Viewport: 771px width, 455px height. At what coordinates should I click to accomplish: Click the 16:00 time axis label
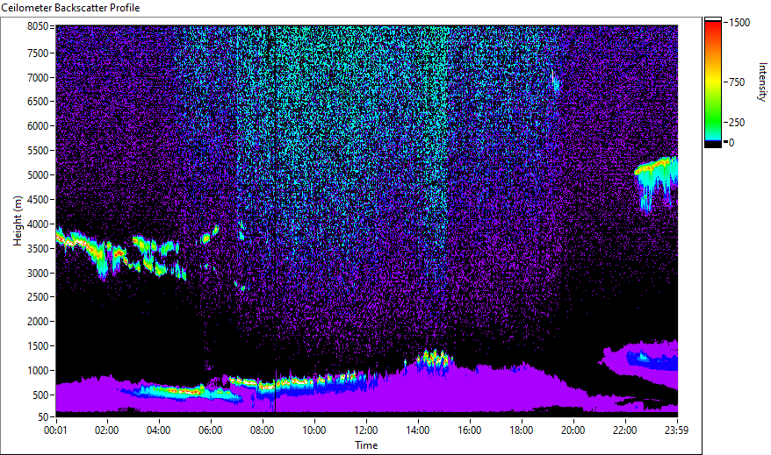click(x=470, y=430)
